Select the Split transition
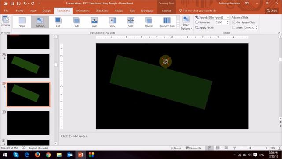282x159 pixels. point(130,22)
